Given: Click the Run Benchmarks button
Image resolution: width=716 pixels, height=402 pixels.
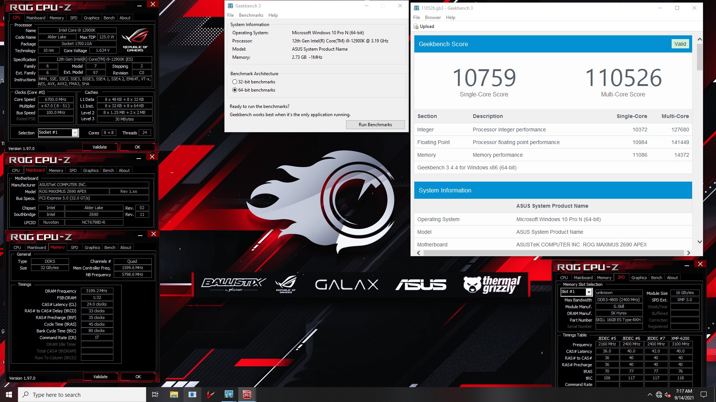Looking at the screenshot, I should click(375, 125).
